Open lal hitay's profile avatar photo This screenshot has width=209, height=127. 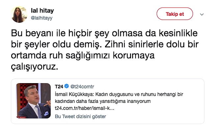(19, 15)
